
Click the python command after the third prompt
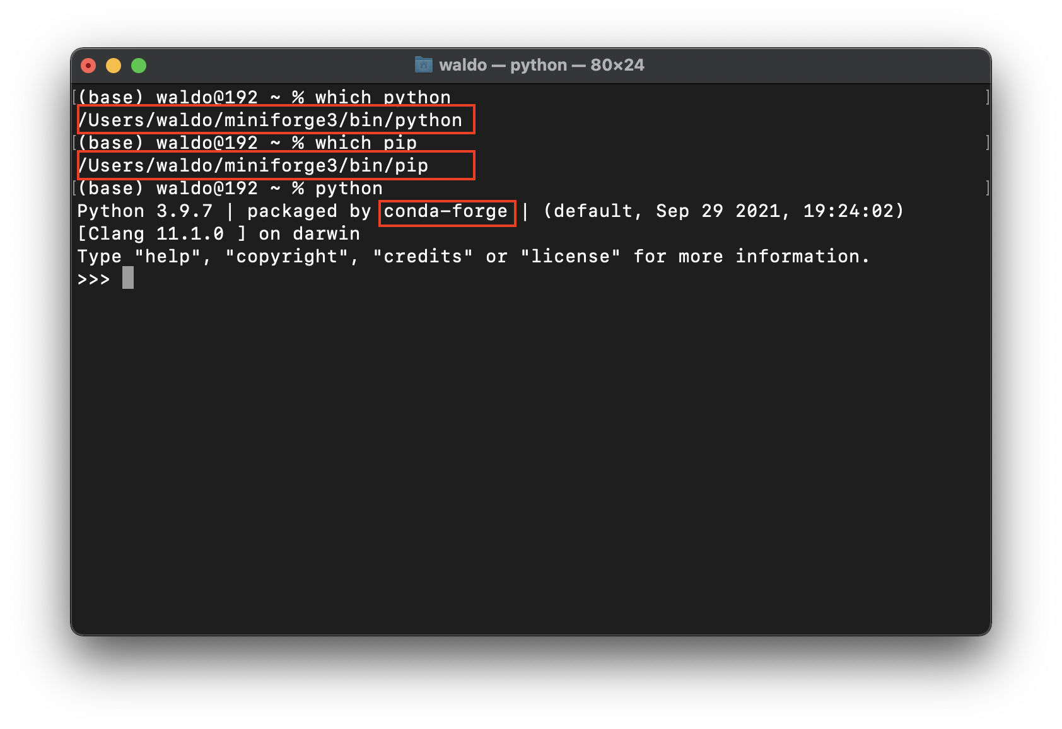(x=351, y=187)
